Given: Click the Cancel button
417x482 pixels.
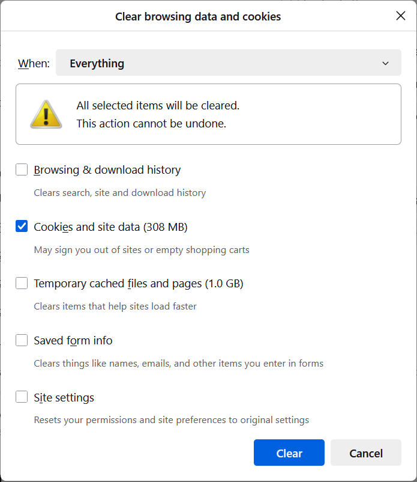Looking at the screenshot, I should point(365,453).
